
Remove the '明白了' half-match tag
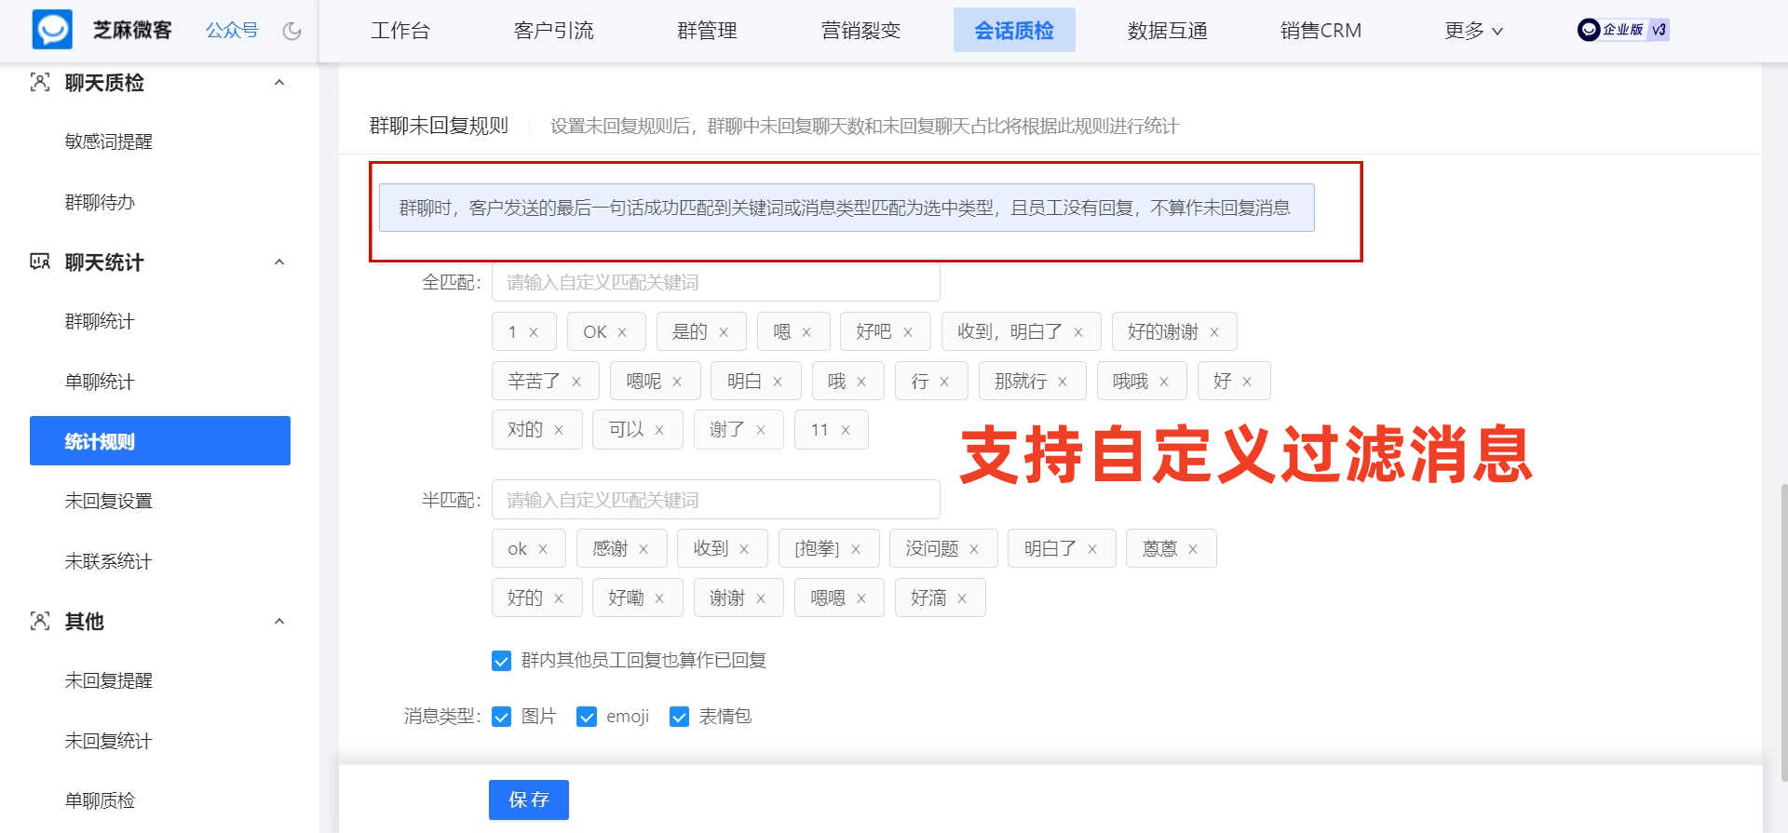[1092, 549]
